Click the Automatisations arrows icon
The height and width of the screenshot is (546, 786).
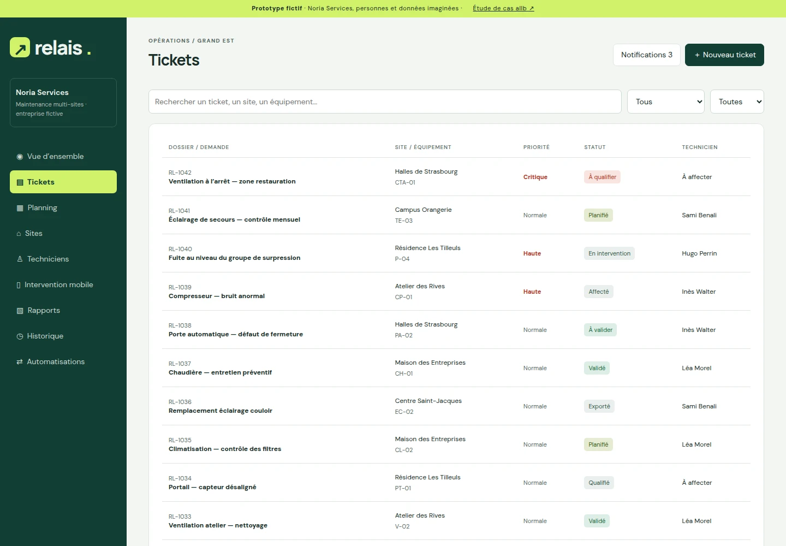(x=20, y=362)
